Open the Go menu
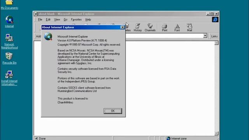249x140 pixels. [65, 19]
